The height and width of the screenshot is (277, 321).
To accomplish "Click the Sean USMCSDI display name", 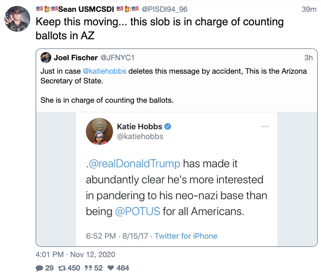I will pos(86,9).
